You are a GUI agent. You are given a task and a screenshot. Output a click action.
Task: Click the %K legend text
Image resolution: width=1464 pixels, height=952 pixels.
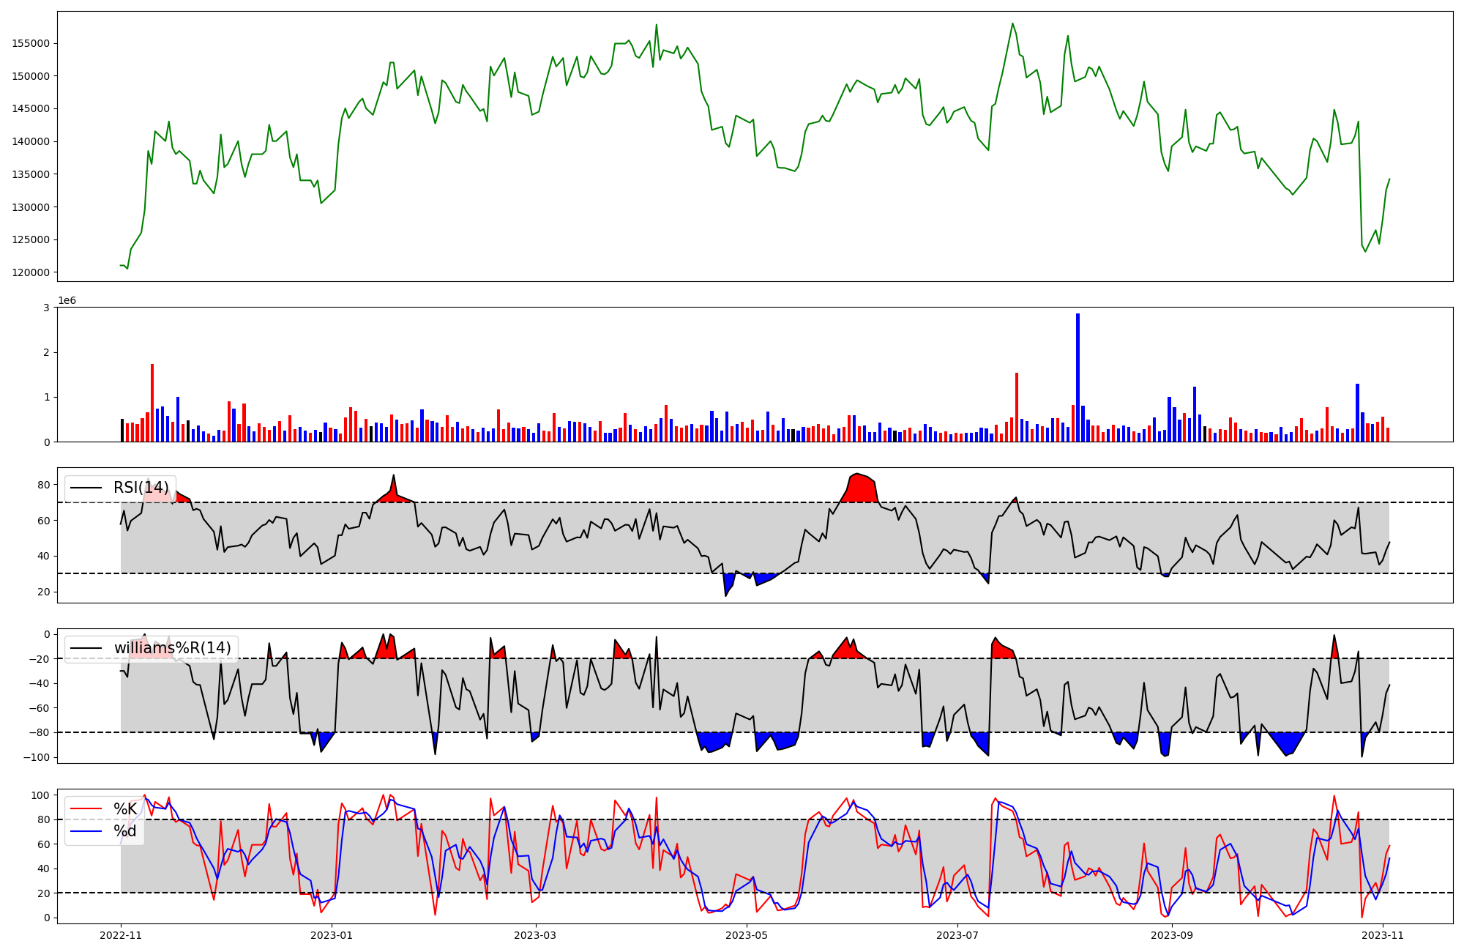point(125,809)
